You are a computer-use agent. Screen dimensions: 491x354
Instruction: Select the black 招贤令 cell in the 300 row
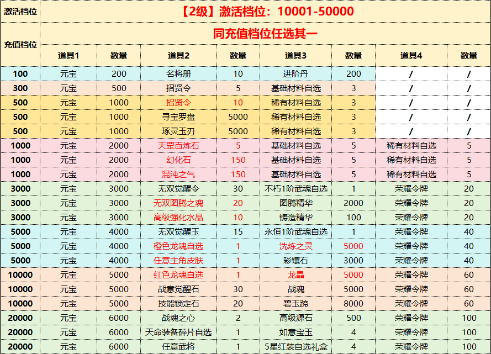(178, 88)
